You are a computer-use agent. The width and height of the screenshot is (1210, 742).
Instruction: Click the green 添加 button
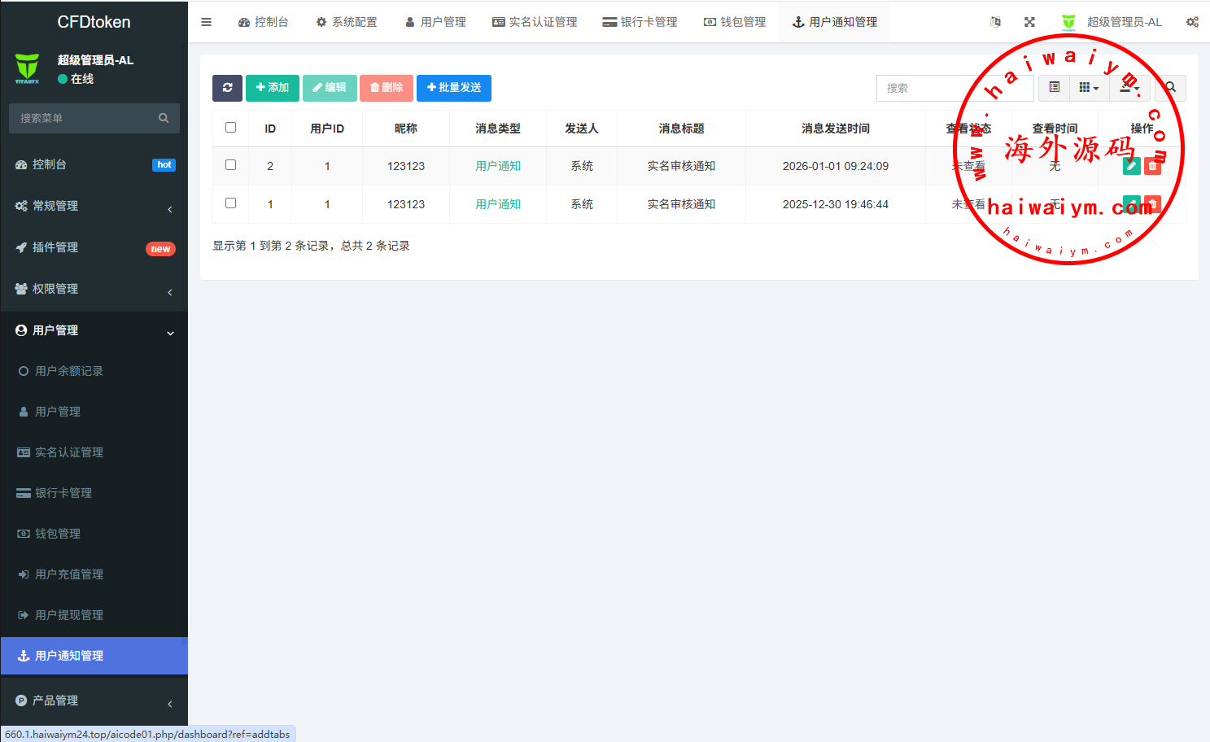coord(273,88)
